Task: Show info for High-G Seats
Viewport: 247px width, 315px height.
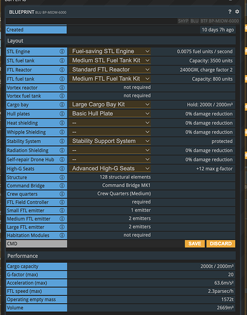Action: pos(62,169)
